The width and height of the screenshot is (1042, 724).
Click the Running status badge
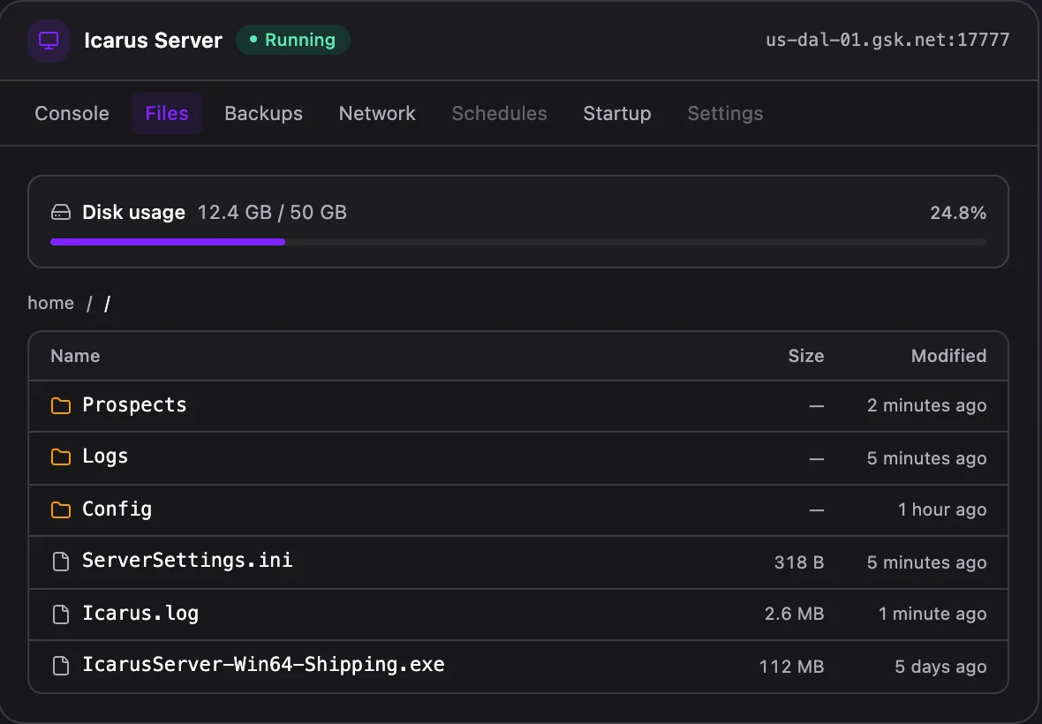(x=293, y=40)
